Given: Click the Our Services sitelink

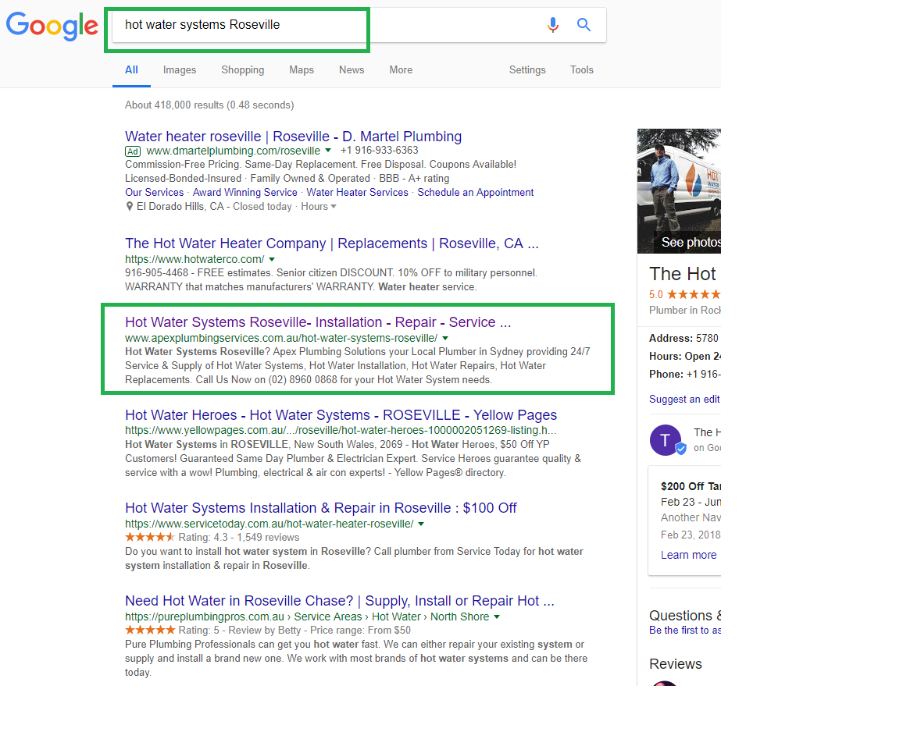Looking at the screenshot, I should pyautogui.click(x=155, y=192).
